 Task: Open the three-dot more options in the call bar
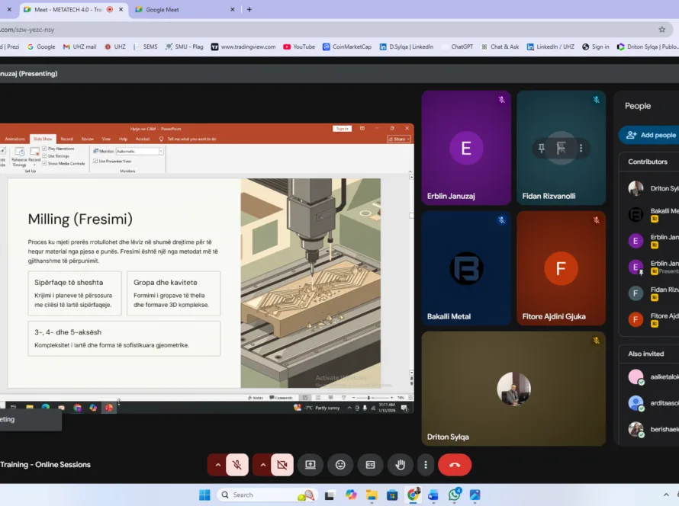point(426,464)
